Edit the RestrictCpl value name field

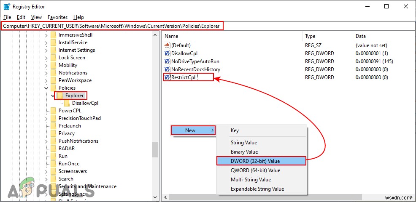184,77
